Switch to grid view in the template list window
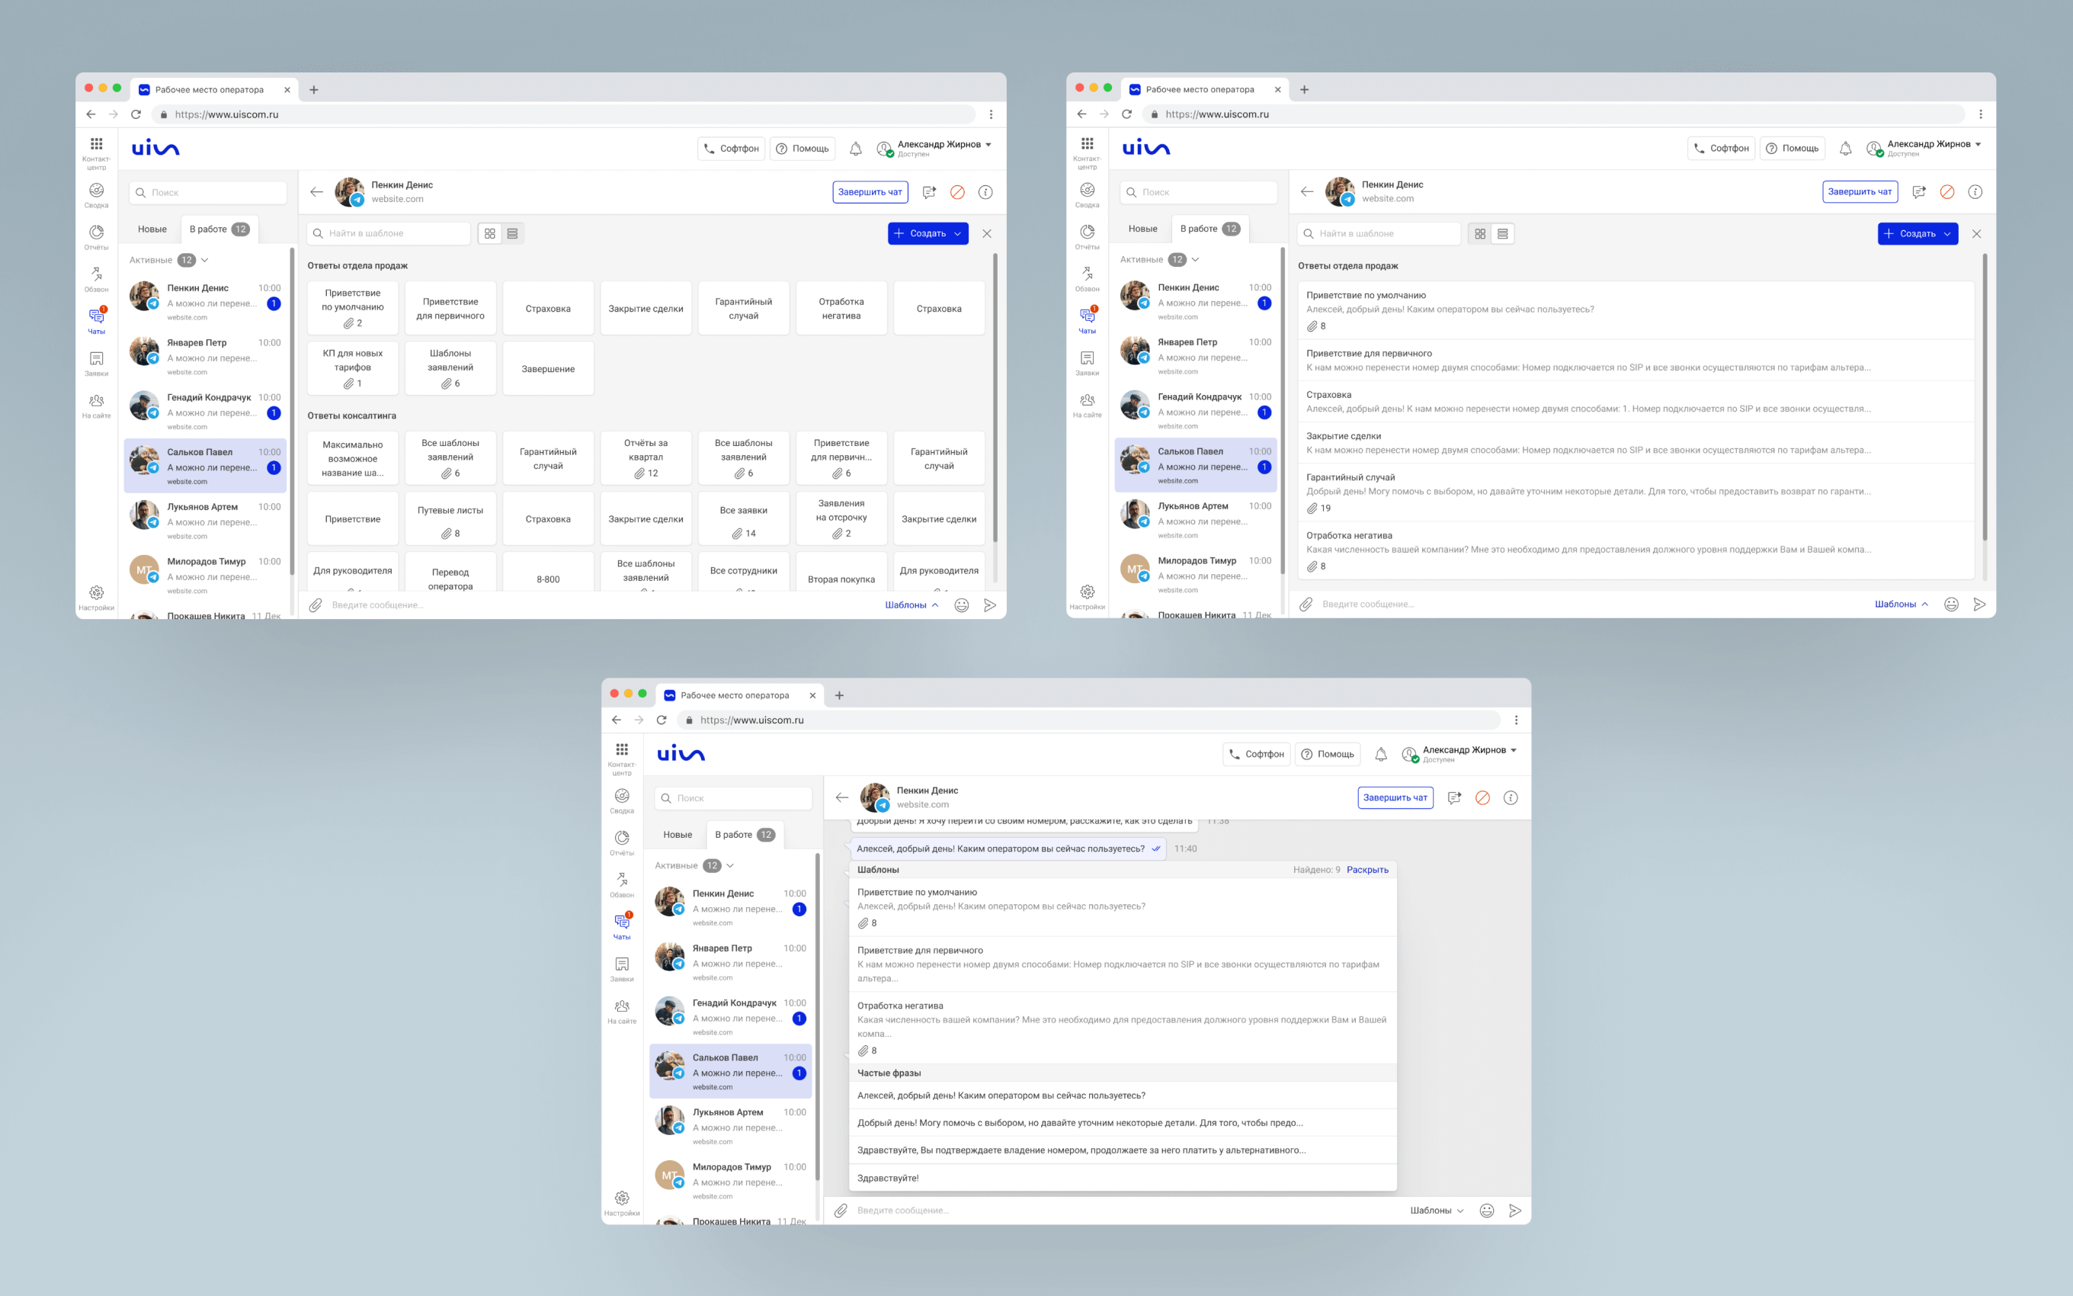This screenshot has width=2073, height=1296. click(x=1479, y=233)
